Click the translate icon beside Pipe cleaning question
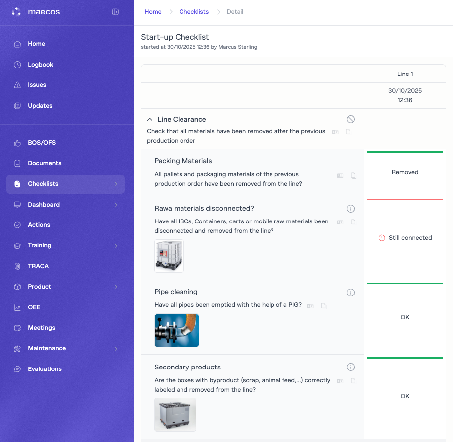 pyautogui.click(x=310, y=306)
